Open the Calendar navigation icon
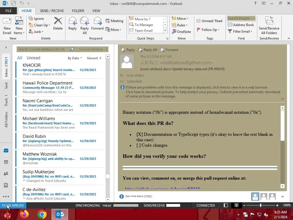 (6, 162)
